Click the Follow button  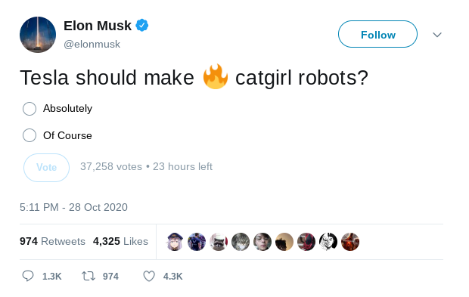[x=377, y=34]
